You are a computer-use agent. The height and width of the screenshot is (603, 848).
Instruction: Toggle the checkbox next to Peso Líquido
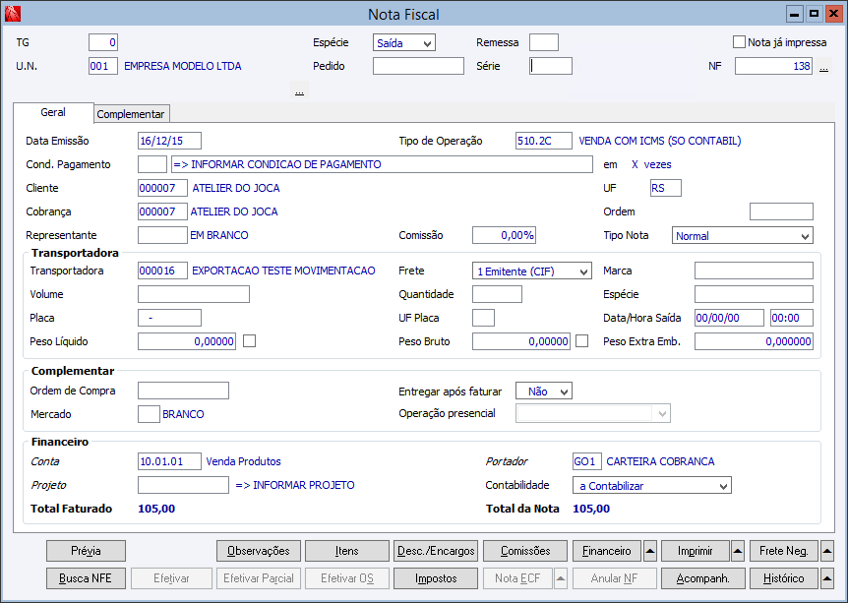(x=250, y=341)
